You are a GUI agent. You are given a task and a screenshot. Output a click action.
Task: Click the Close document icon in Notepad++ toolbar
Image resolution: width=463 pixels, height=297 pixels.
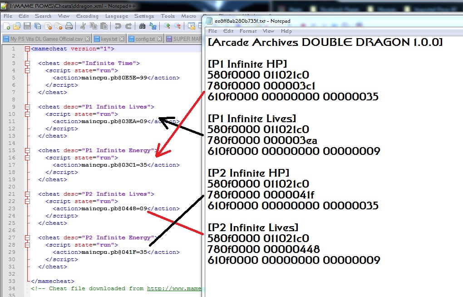[49, 26]
